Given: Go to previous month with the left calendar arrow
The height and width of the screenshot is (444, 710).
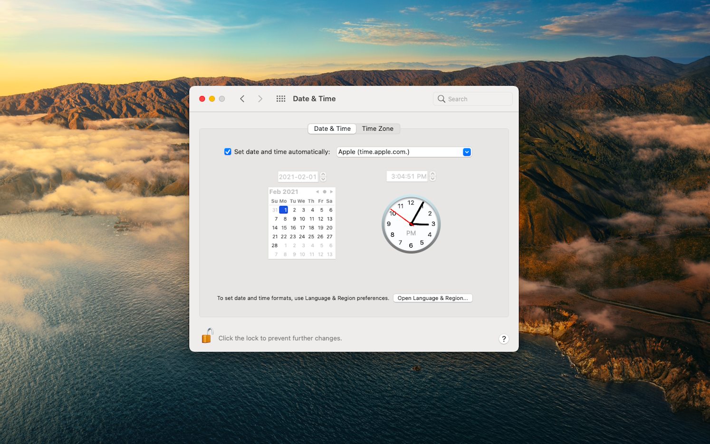Looking at the screenshot, I should point(317,192).
